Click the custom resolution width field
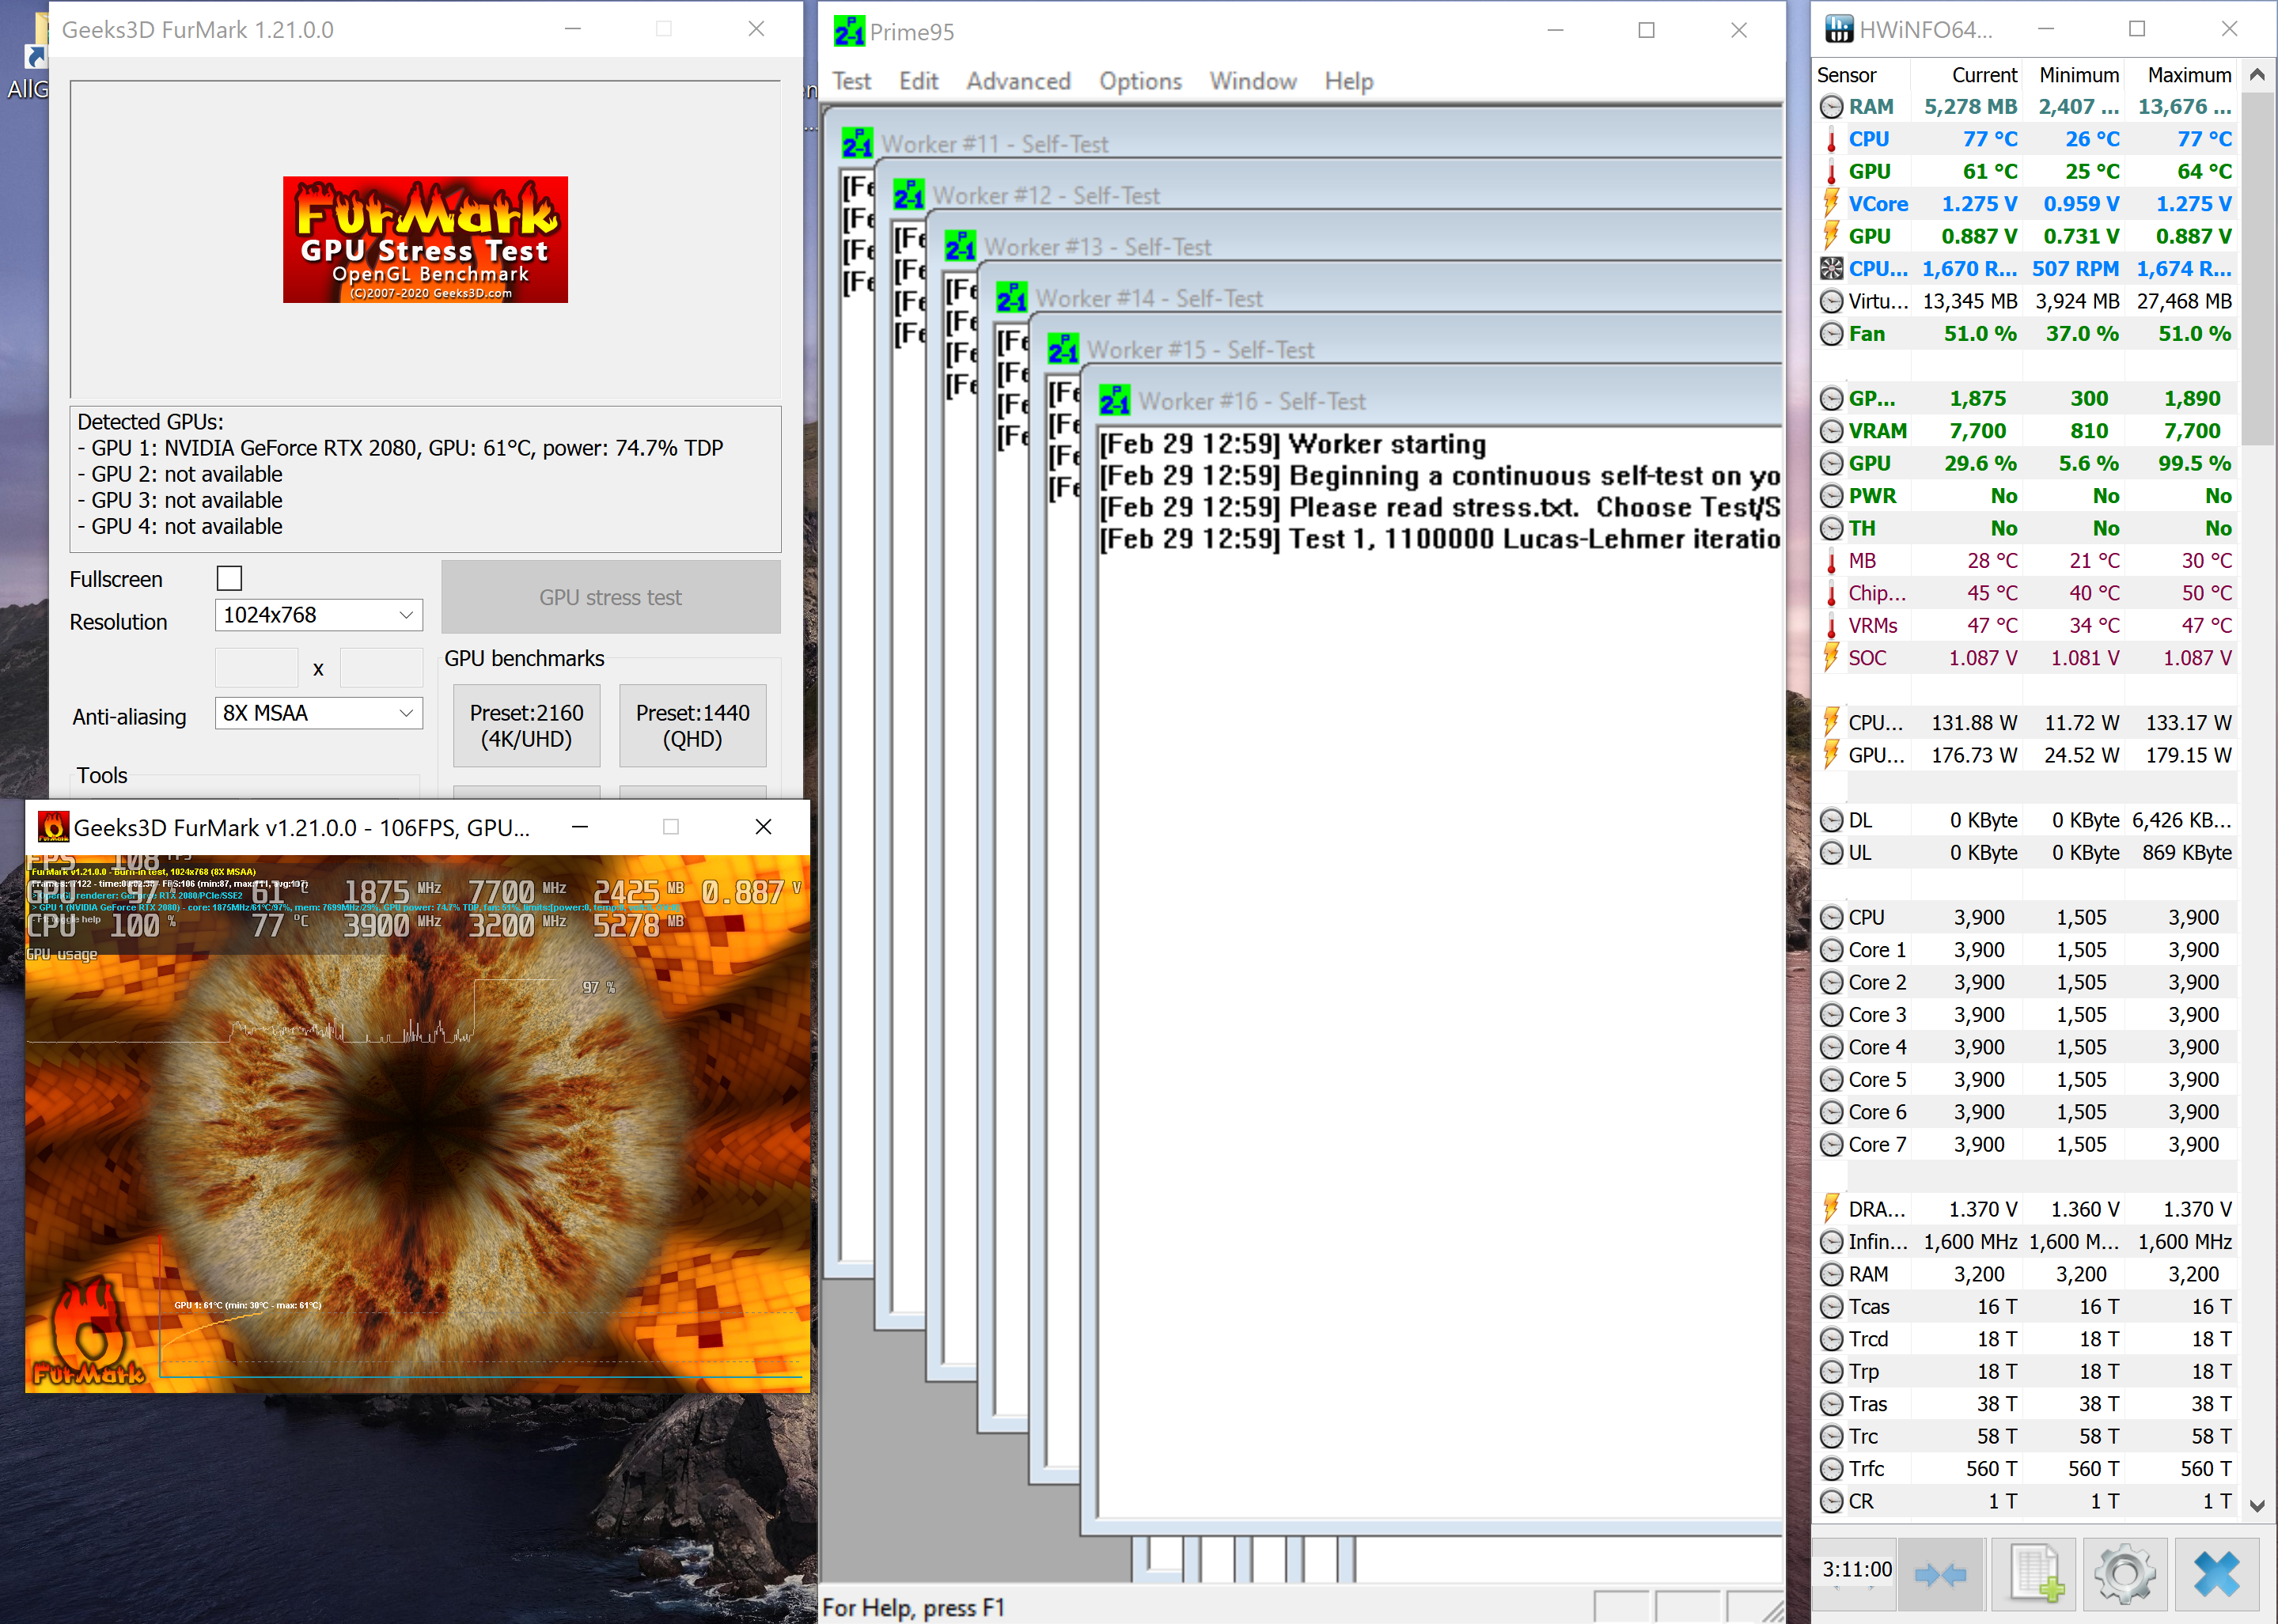The image size is (2278, 1624). 256,668
